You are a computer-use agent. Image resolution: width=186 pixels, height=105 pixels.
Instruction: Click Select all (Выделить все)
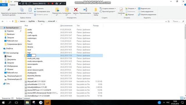tap(144, 8)
